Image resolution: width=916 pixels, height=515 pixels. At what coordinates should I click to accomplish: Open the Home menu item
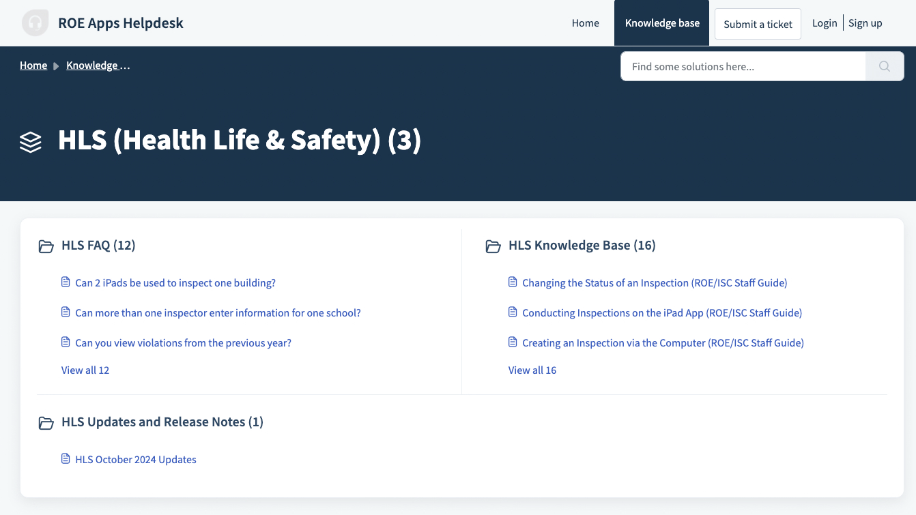click(x=586, y=23)
